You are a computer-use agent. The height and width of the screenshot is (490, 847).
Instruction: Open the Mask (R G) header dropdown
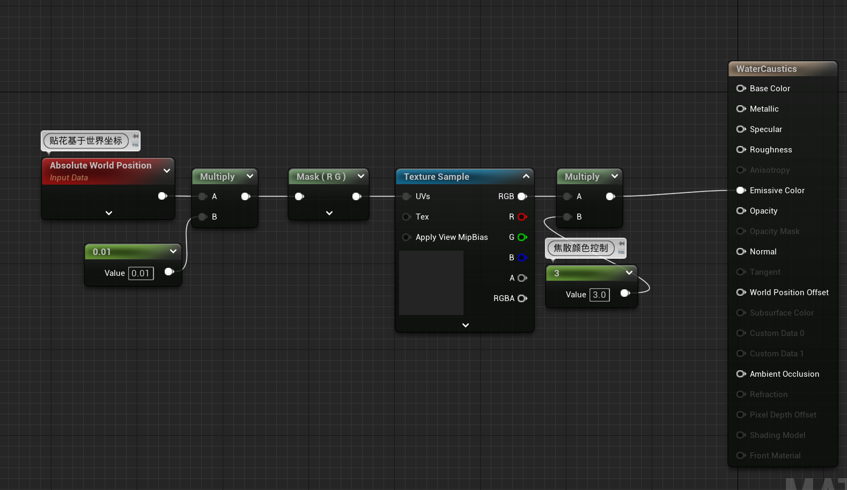[x=361, y=176]
